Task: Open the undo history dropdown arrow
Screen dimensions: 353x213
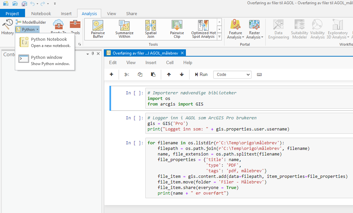Action: [x=37, y=4]
